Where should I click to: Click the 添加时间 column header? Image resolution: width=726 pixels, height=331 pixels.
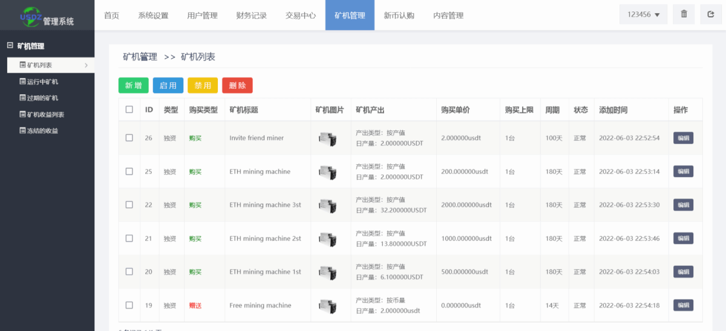coord(613,110)
